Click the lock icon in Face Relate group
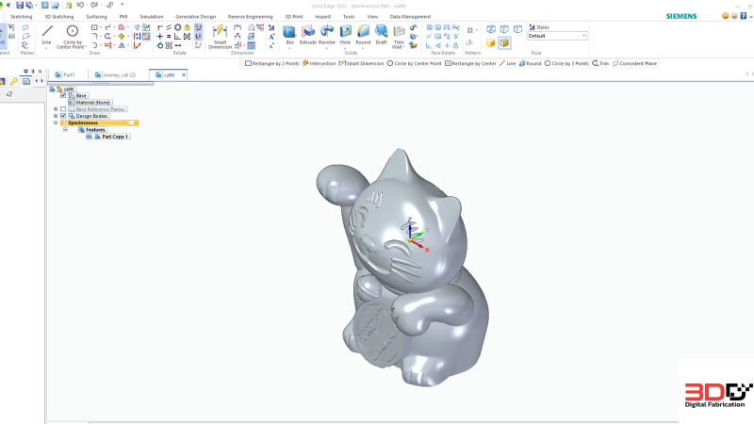 click(455, 45)
